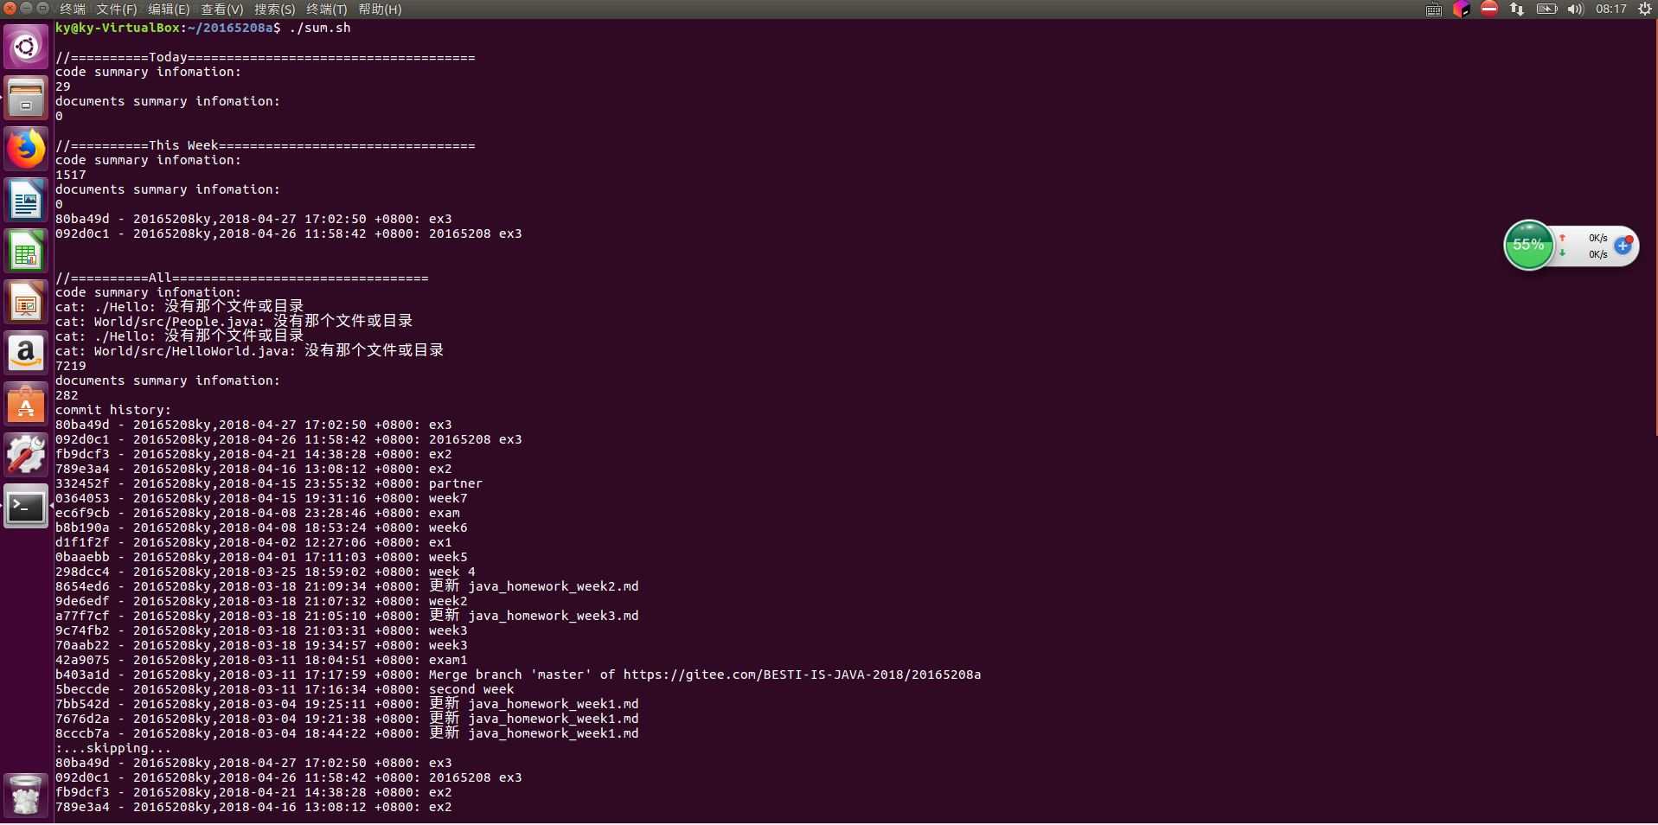The width and height of the screenshot is (1658, 825).
Task: Open the 查看(V) menu
Action: tap(221, 10)
